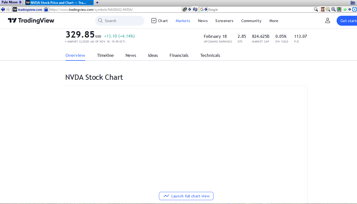
Task: Switch to the Financials tab
Action: (179, 55)
